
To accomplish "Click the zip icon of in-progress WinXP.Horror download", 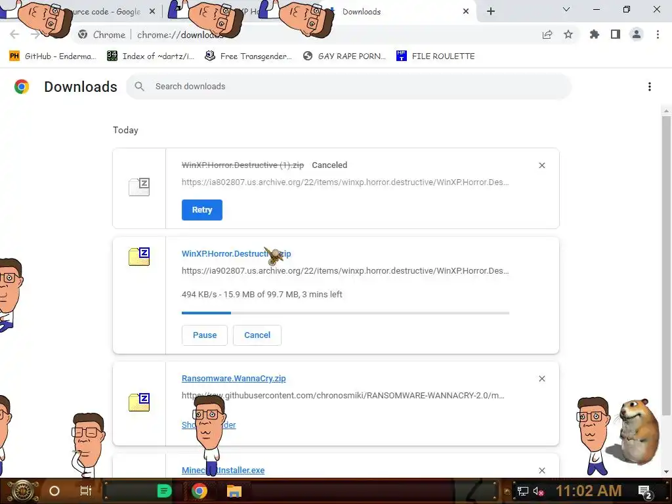I will coord(139,257).
